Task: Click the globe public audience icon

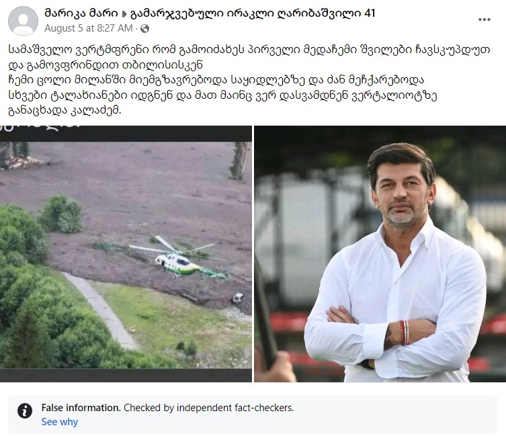Action: coord(145,29)
